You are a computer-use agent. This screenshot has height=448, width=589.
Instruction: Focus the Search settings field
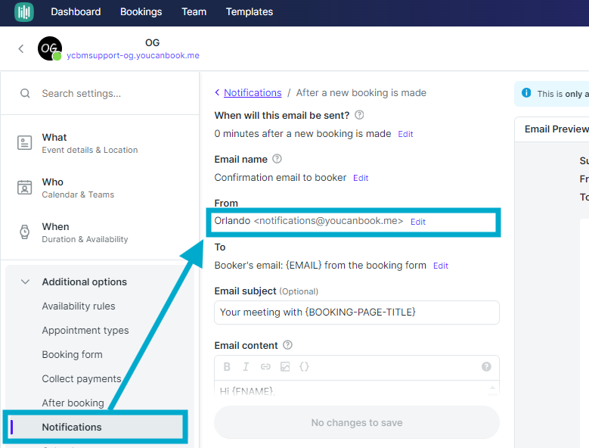point(100,93)
